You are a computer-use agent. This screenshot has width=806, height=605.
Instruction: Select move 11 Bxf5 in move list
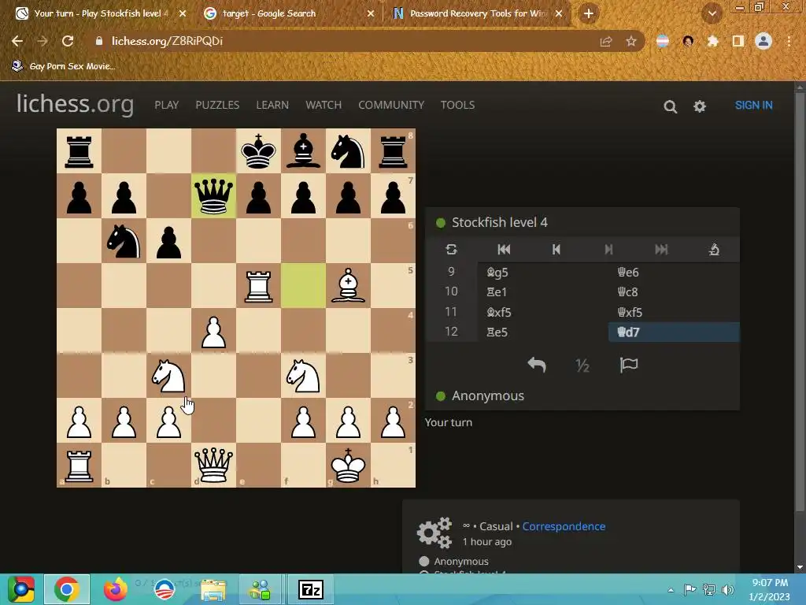(x=543, y=312)
